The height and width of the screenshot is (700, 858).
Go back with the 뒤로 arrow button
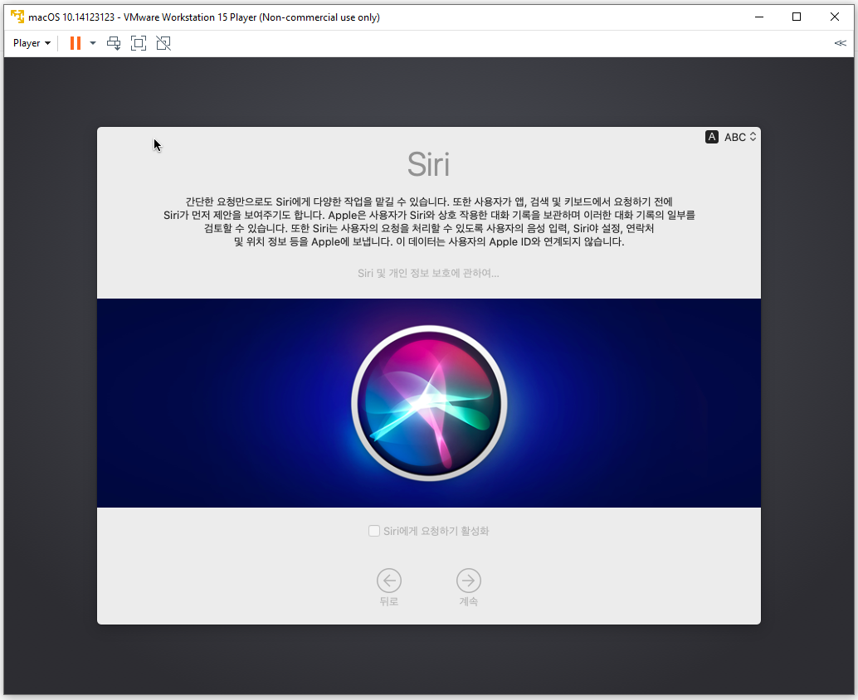tap(389, 581)
